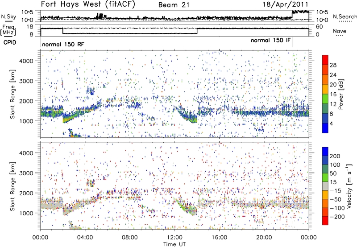
Task: Click the CPID change marker line beside 'normal 150 IF'
Action: (x=292, y=42)
